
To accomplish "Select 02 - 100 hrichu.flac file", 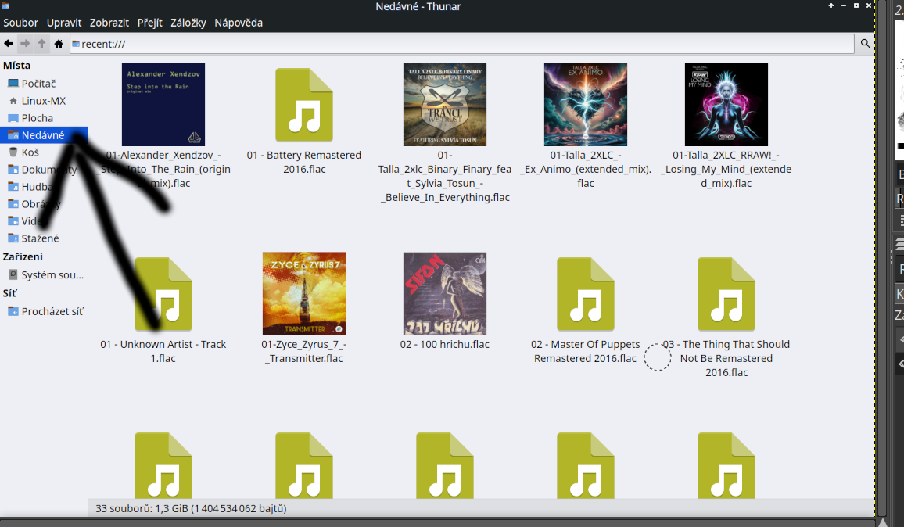I will tap(445, 293).
